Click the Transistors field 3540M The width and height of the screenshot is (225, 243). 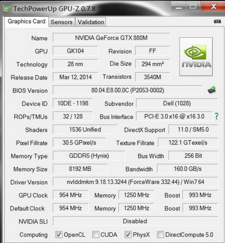click(153, 77)
